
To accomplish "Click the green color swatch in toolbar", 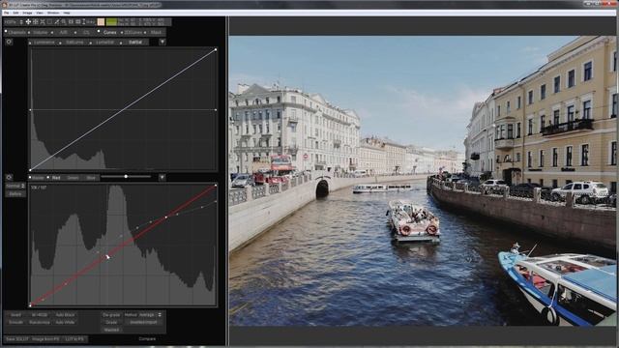I will tap(112, 21).
